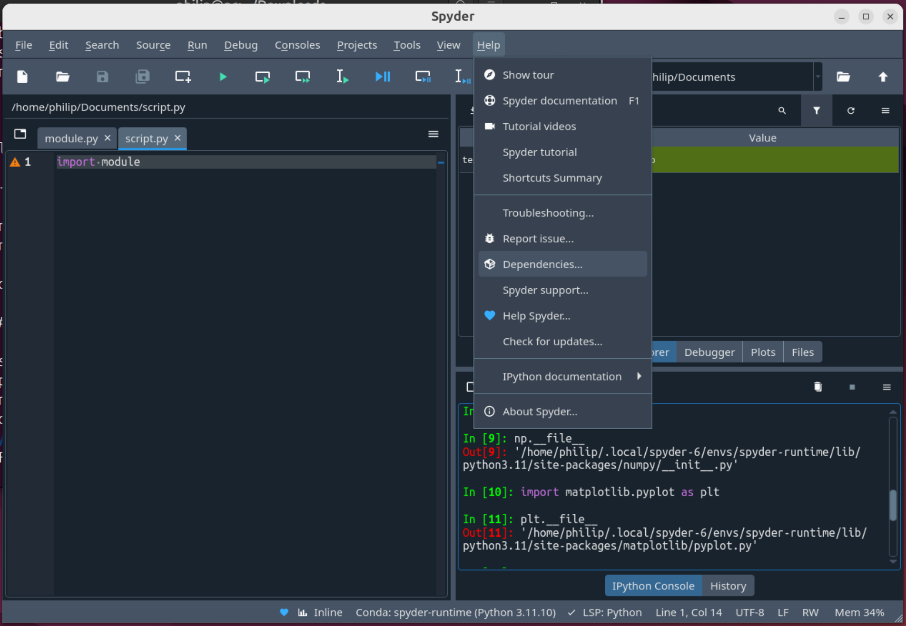The image size is (906, 626).
Task: Open the Consoles menu
Action: (x=297, y=45)
